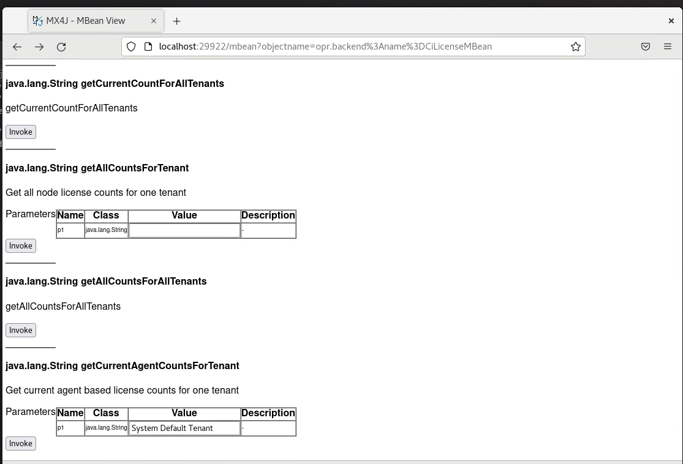Reload the MBean view page
This screenshot has width=683, height=464.
(x=61, y=47)
